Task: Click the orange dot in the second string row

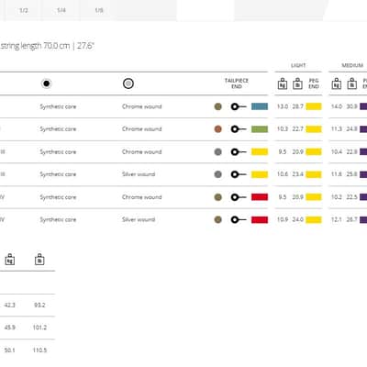Action: point(218,129)
